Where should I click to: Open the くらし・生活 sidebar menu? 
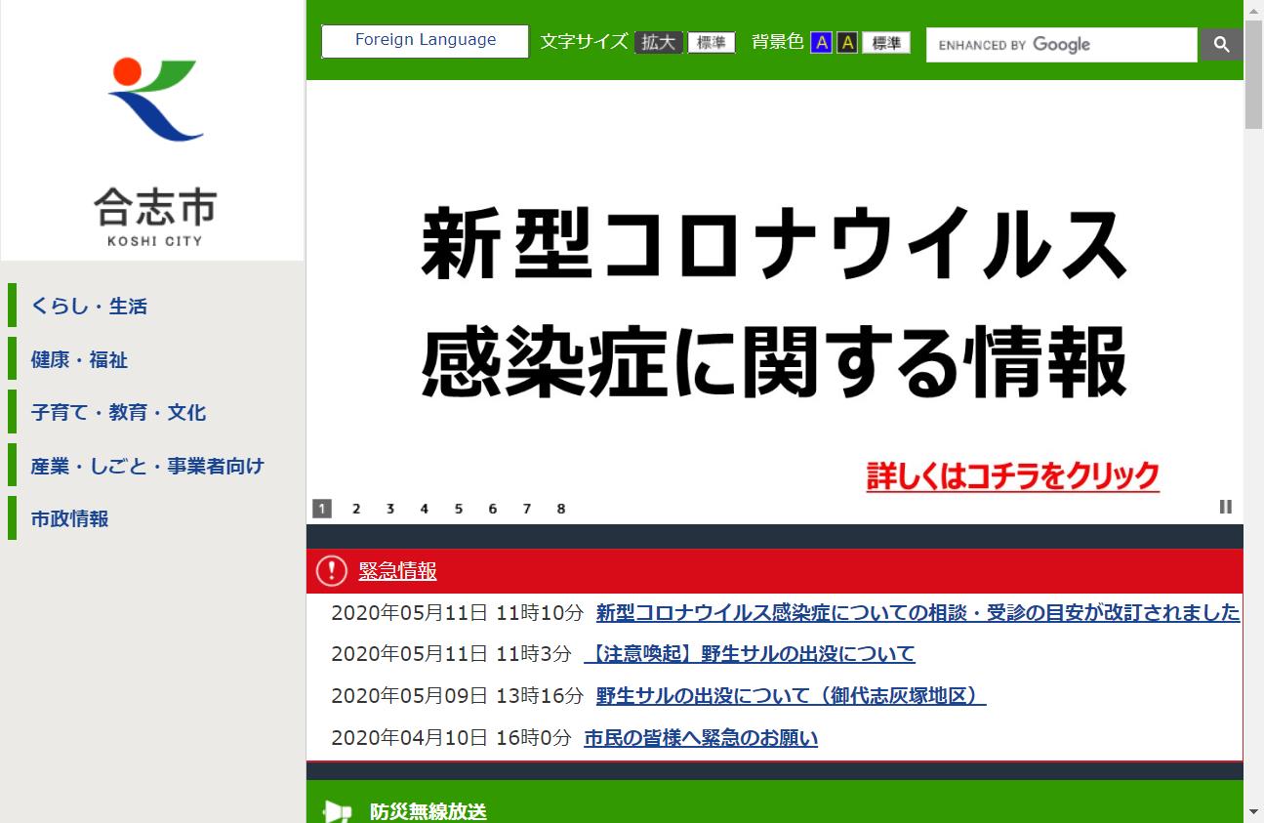coord(89,306)
